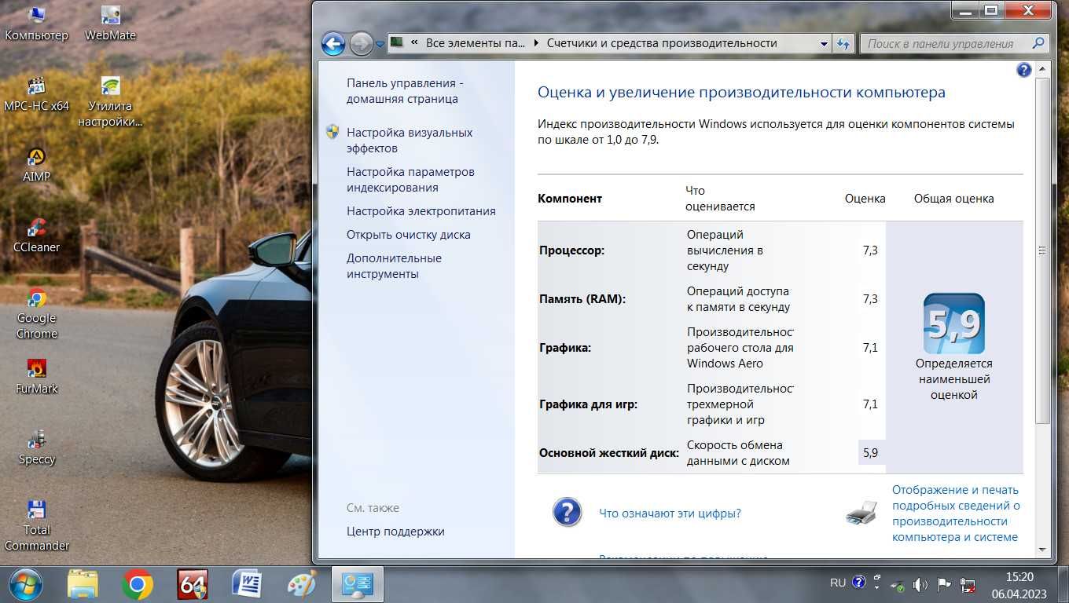Select the Google Chrome desktop icon
Viewport: 1069px width, 603px height.
pos(36,314)
